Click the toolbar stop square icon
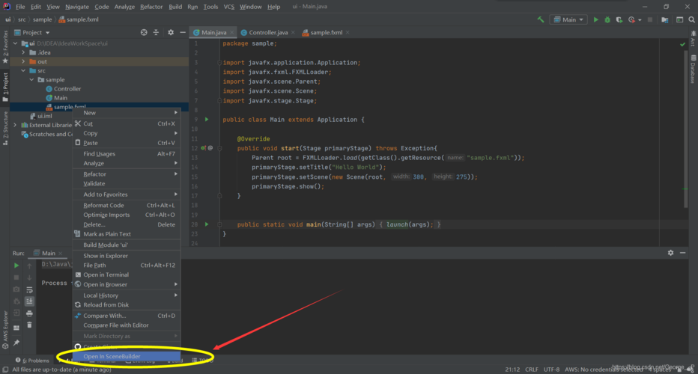The width and height of the screenshot is (698, 374). point(650,19)
